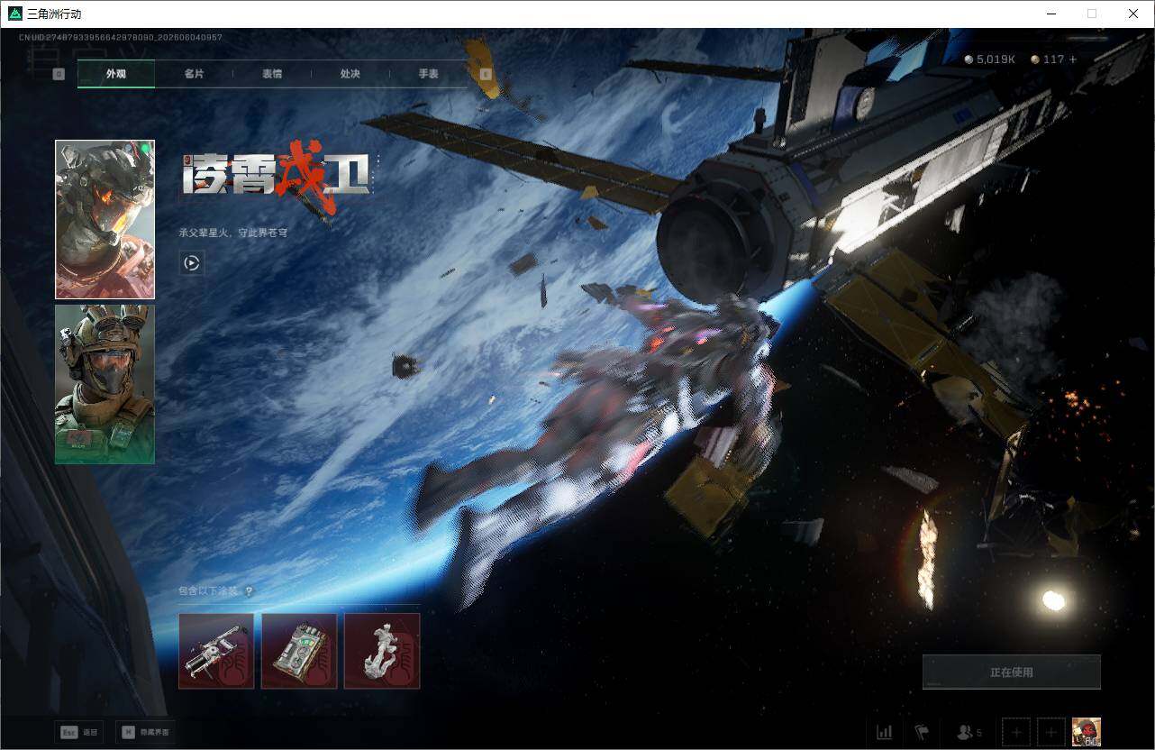Open the friends list icon showing 5
Image resolution: width=1155 pixels, height=750 pixels.
(969, 732)
